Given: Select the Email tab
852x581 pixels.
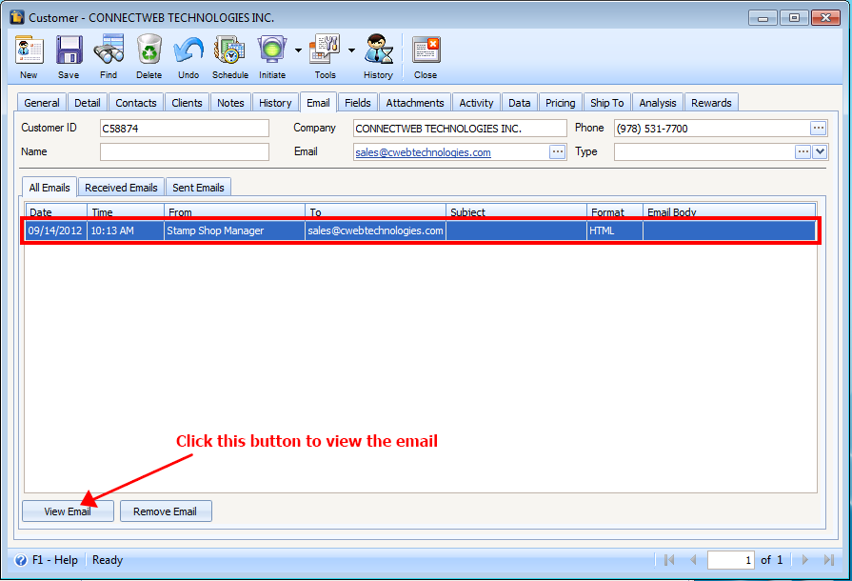Looking at the screenshot, I should coord(318,102).
